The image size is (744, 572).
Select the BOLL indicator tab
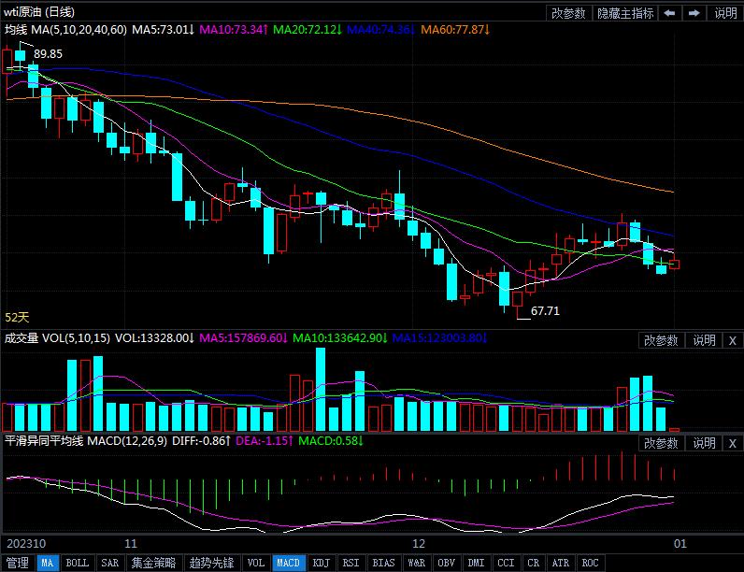point(78,563)
